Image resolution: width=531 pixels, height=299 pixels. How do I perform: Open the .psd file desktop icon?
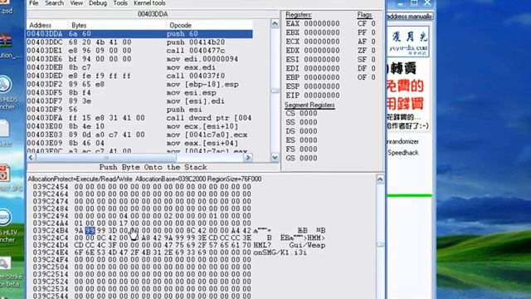click(6, 7)
